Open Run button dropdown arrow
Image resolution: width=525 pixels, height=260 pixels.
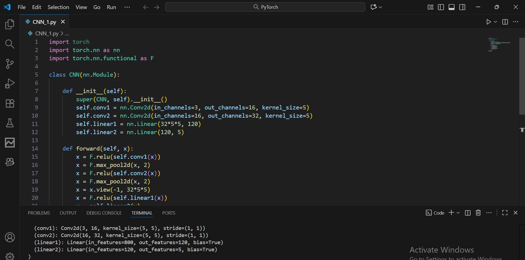tap(496, 22)
